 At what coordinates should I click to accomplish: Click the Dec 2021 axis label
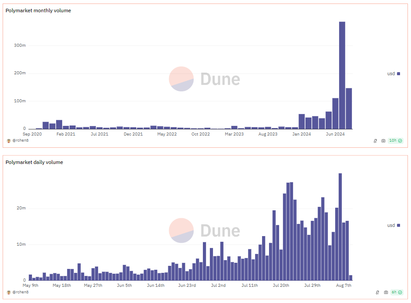(x=133, y=134)
